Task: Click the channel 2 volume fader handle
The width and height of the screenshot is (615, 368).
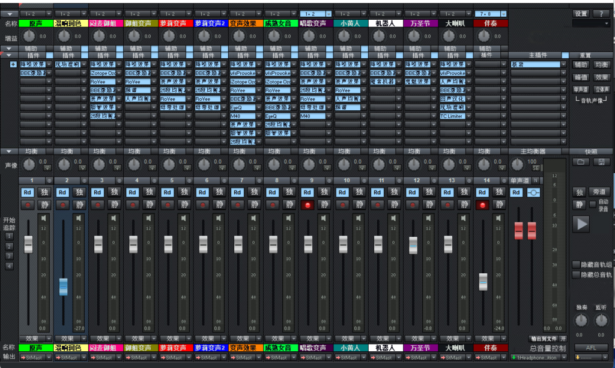Action: 63,286
